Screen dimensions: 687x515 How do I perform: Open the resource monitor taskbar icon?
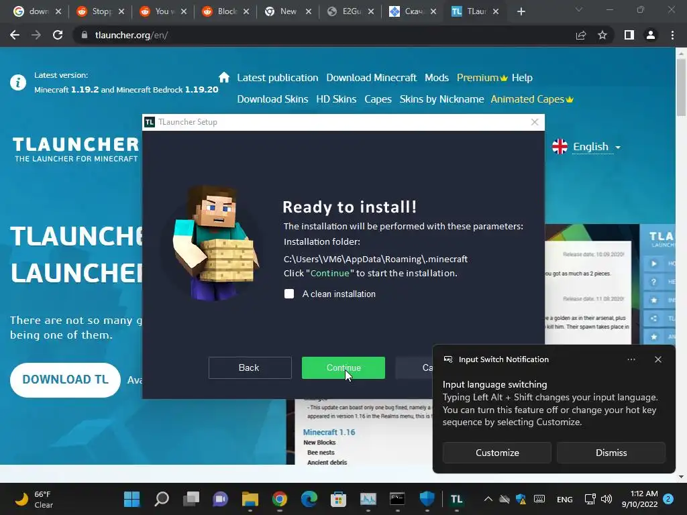click(x=368, y=499)
